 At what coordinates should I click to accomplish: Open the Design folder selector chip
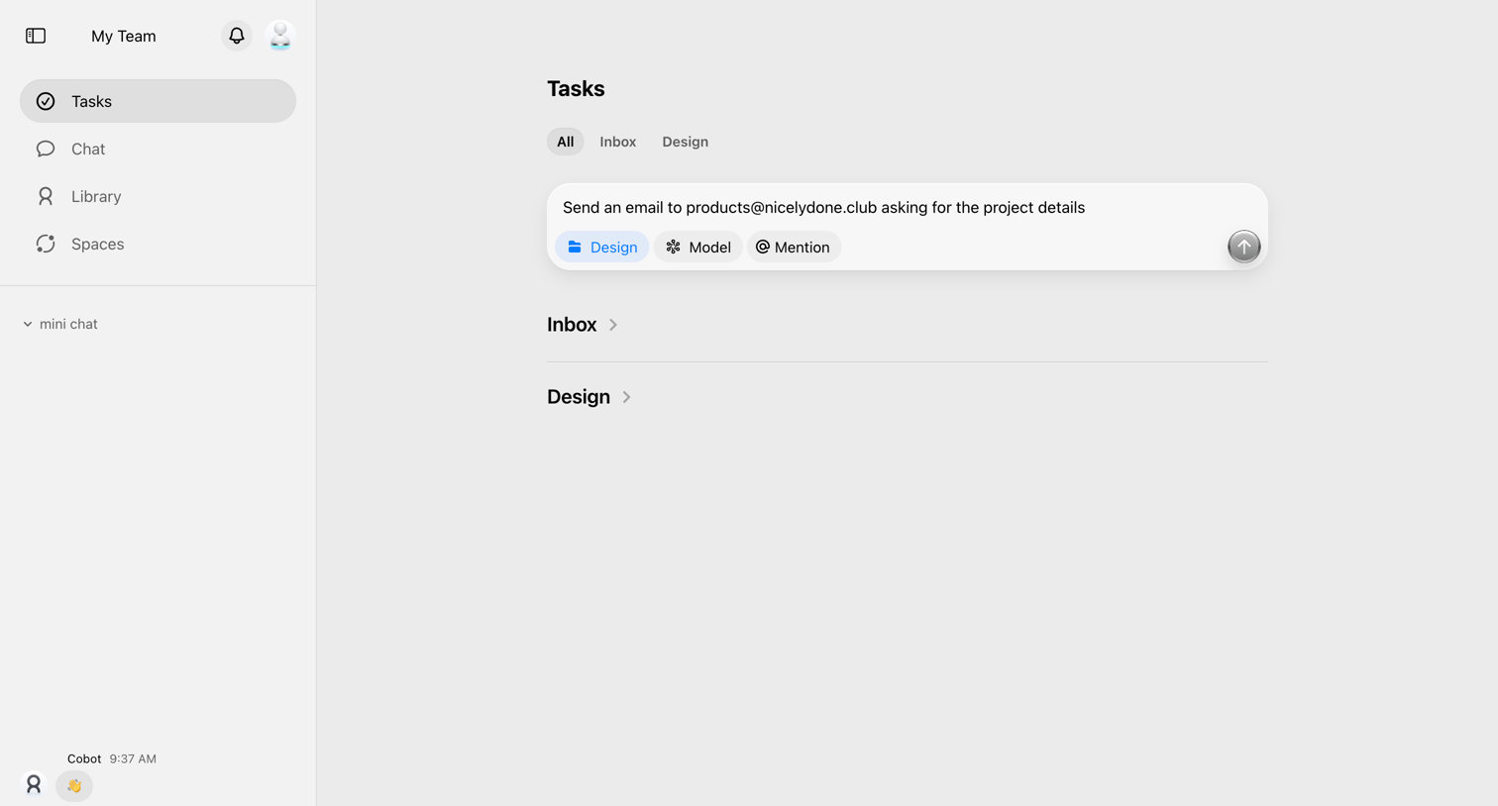tap(602, 247)
